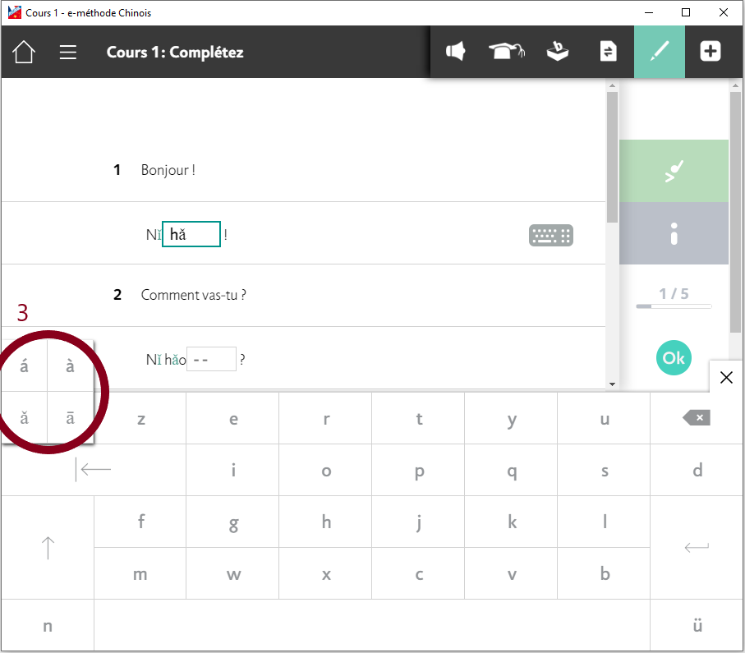
Task: Click the megaphone audio icon
Action: (455, 52)
